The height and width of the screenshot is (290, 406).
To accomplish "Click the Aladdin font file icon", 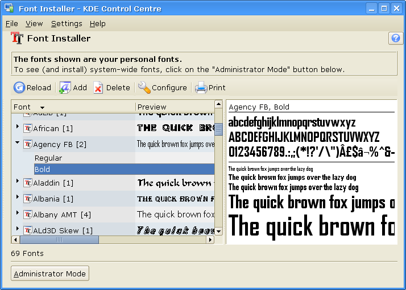I will (28, 183).
